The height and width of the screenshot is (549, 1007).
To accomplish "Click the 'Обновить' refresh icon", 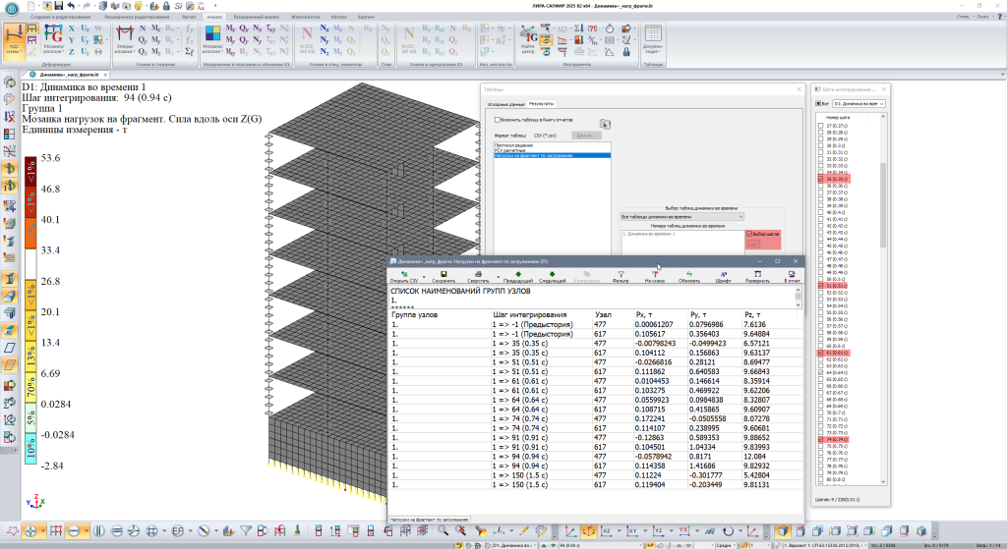I will coord(689,274).
